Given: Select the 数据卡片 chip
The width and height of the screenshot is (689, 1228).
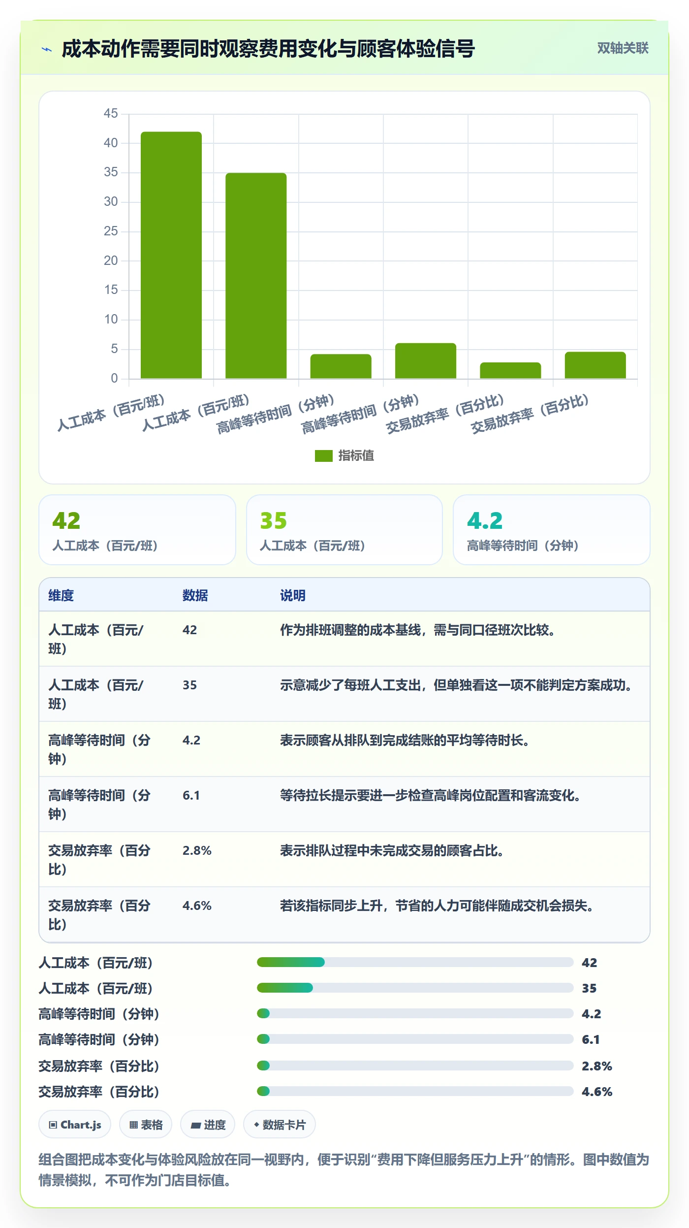Looking at the screenshot, I should (x=280, y=1125).
